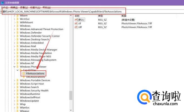Click Windows Messaging Subsystem folder icon
This screenshot has width=184, height=112.
tap(18, 60)
